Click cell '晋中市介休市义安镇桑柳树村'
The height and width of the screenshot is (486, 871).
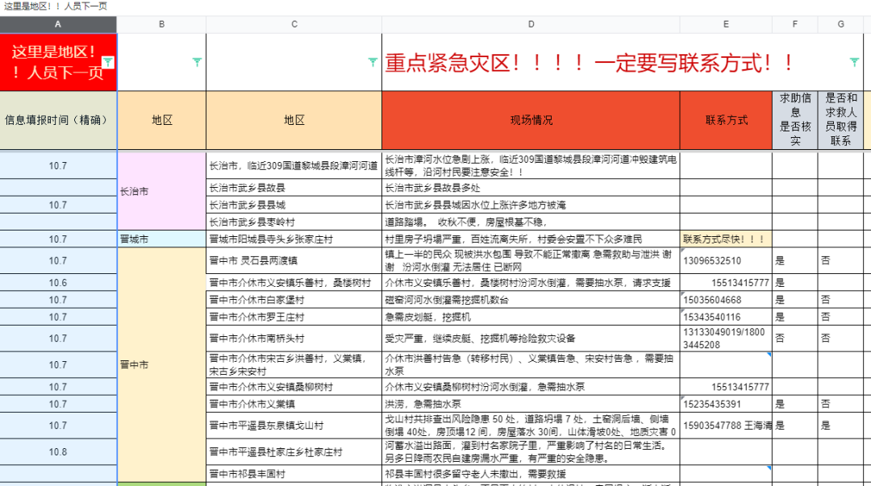[x=294, y=387]
